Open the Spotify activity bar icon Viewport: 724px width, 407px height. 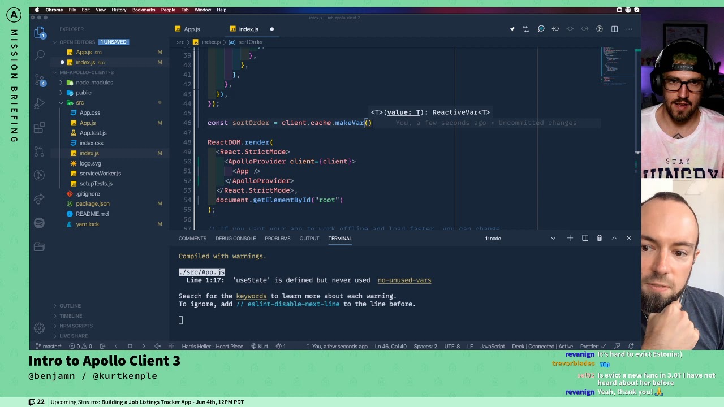tap(40, 223)
